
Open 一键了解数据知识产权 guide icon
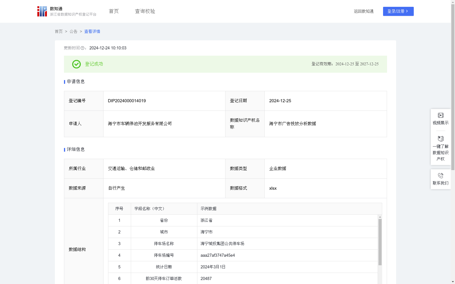click(440, 139)
